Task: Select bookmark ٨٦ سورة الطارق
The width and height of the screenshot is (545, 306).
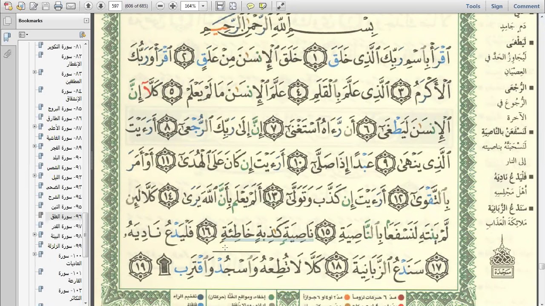Action: [64, 118]
